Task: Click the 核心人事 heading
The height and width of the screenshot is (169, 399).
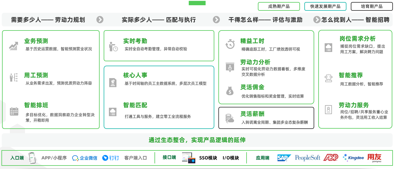Action: 135,75
